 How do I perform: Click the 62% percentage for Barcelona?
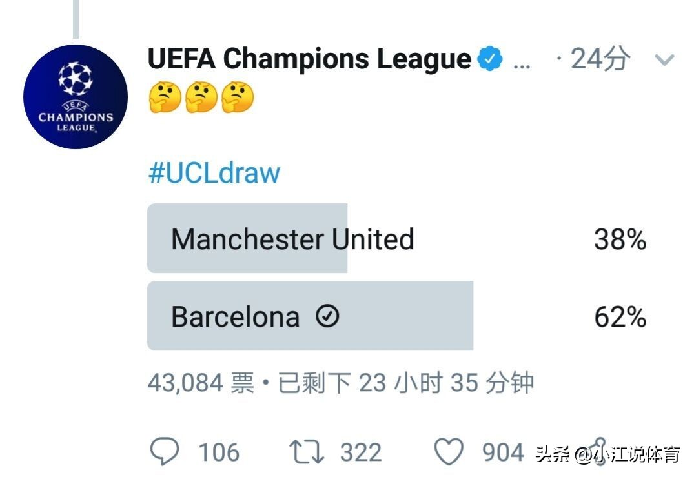point(620,317)
